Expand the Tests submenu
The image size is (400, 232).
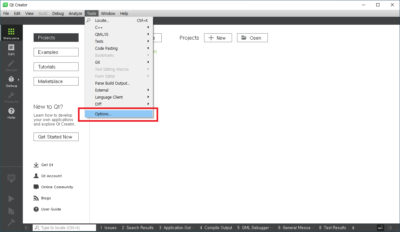tap(119, 42)
